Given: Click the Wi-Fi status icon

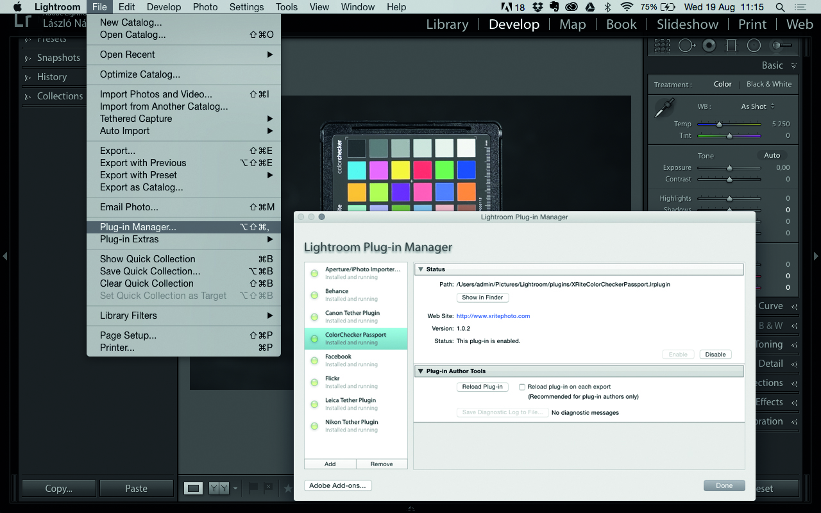Looking at the screenshot, I should (x=627, y=7).
